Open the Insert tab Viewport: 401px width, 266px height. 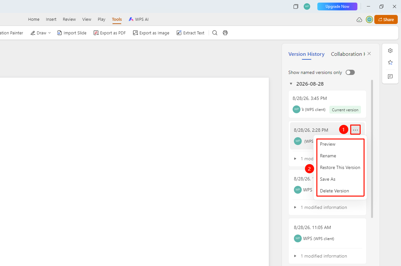(x=51, y=19)
